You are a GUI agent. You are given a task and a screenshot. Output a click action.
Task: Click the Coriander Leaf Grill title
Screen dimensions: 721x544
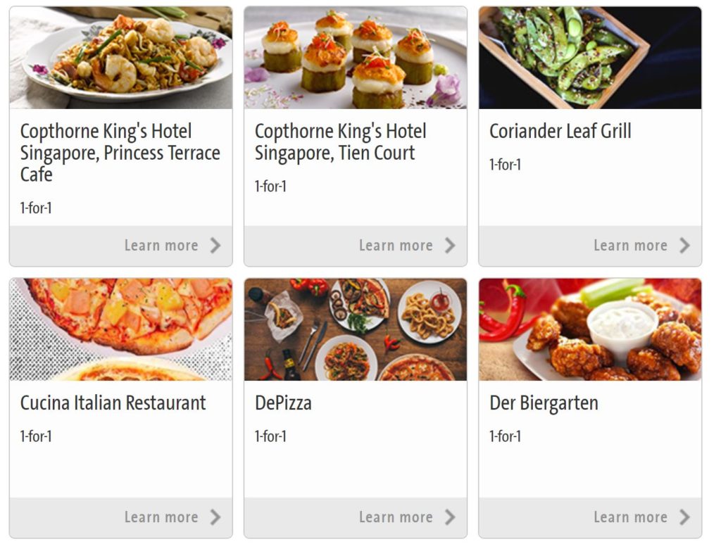(560, 132)
